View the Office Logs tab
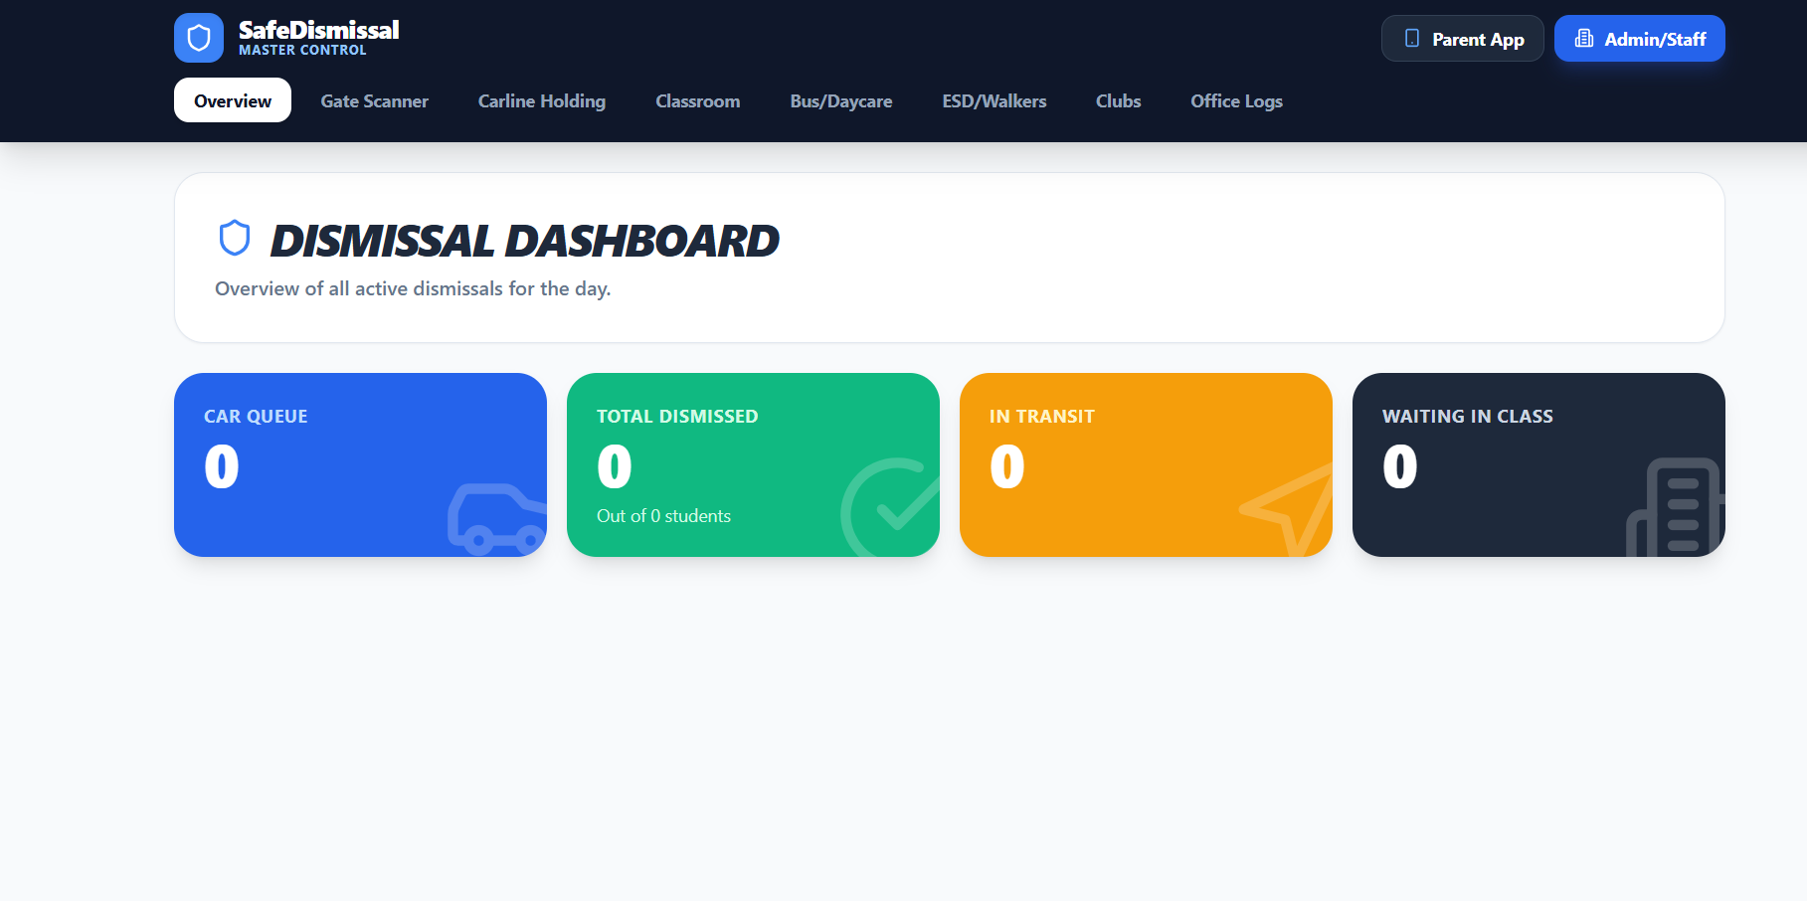This screenshot has width=1807, height=901. point(1237,100)
